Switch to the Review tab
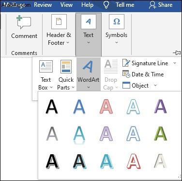Screen dimensions: 182x181 (43, 5)
